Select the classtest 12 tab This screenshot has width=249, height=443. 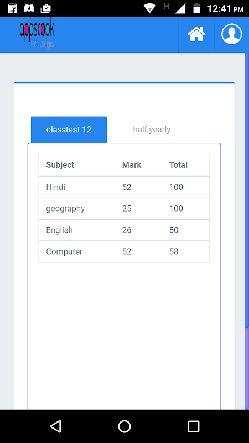click(x=69, y=130)
